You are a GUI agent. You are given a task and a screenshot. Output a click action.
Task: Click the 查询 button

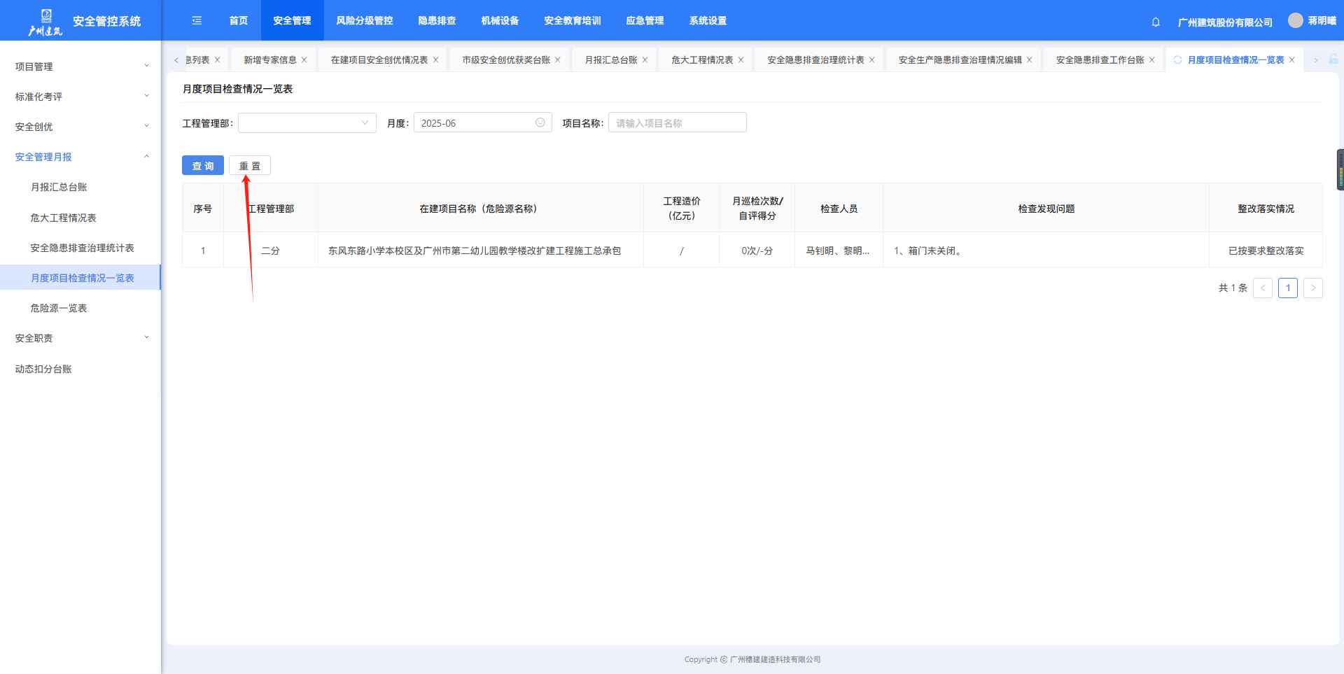(203, 166)
